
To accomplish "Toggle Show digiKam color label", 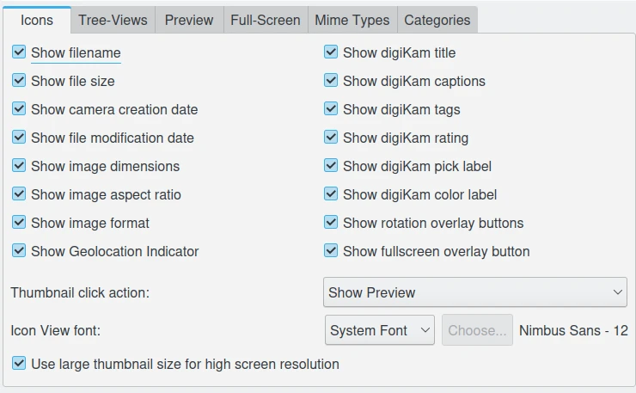I will [331, 195].
